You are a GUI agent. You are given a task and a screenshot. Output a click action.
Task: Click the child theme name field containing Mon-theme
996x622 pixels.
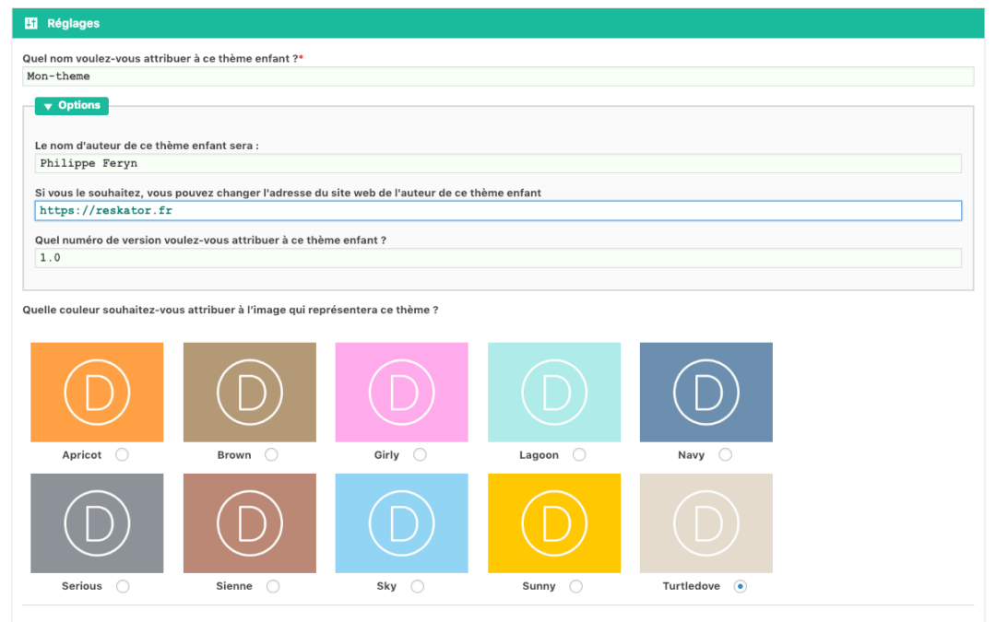click(498, 76)
